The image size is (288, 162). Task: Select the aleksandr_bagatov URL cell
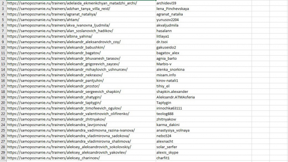click(x=81, y=53)
